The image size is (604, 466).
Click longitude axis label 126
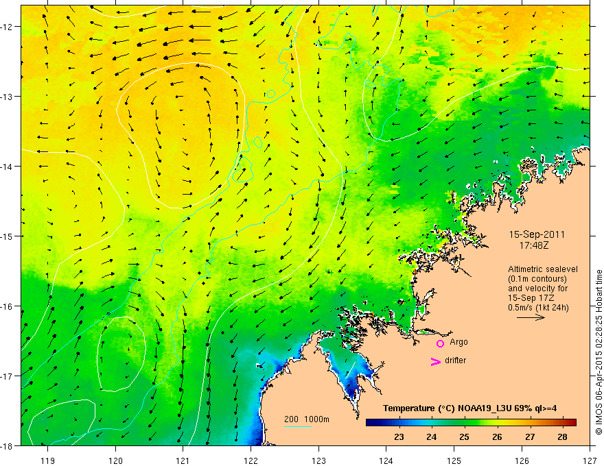click(522, 461)
